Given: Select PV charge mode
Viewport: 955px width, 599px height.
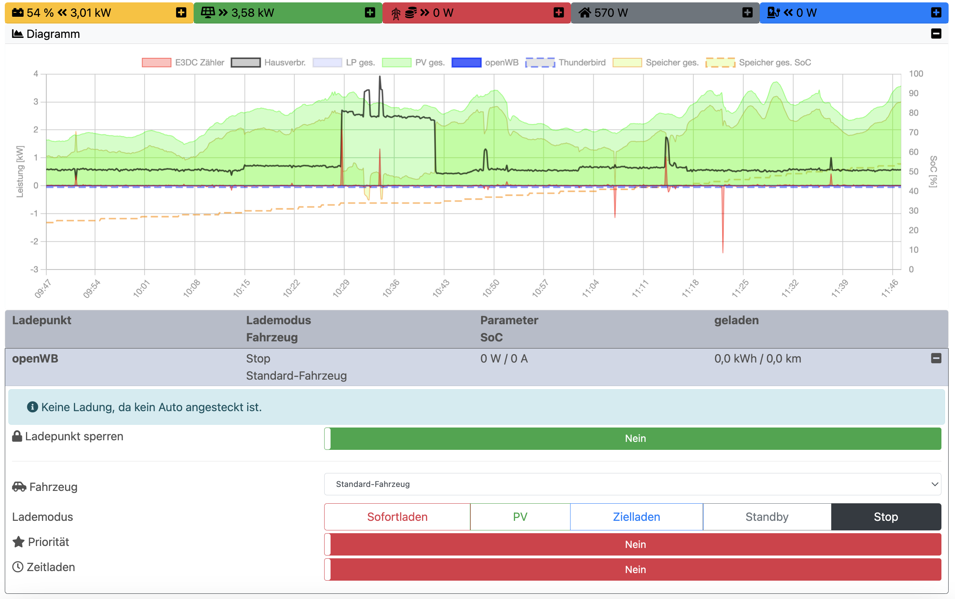Looking at the screenshot, I should click(x=520, y=517).
